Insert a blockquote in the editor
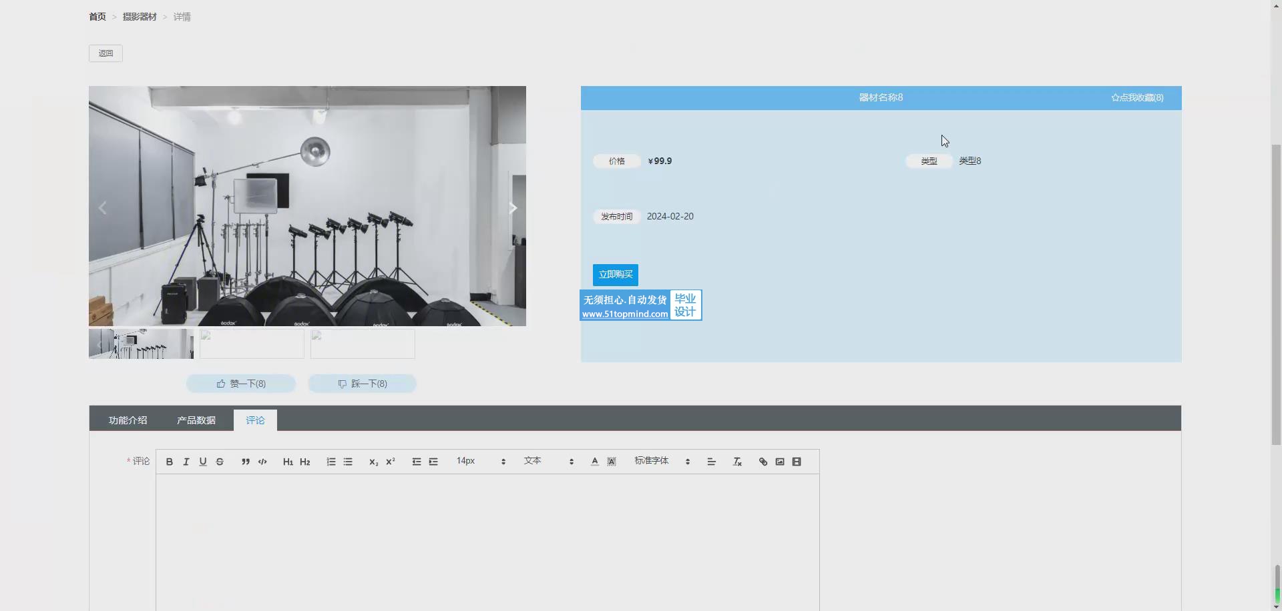 tap(246, 462)
